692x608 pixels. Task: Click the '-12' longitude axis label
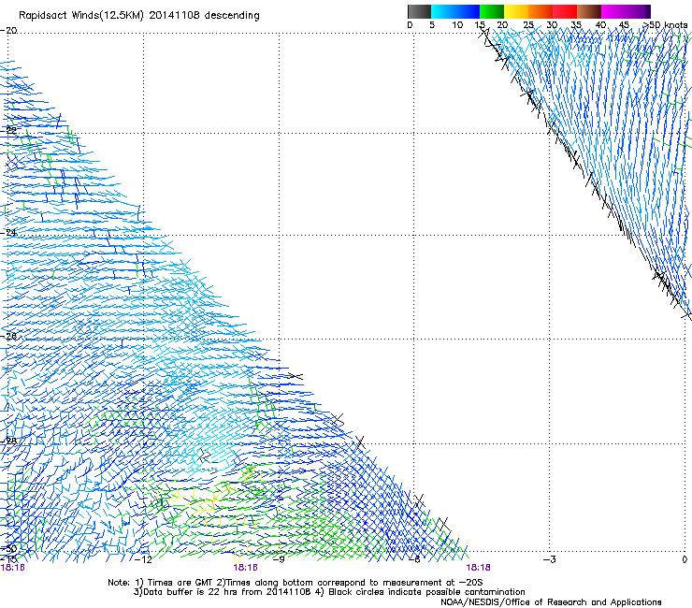click(143, 560)
